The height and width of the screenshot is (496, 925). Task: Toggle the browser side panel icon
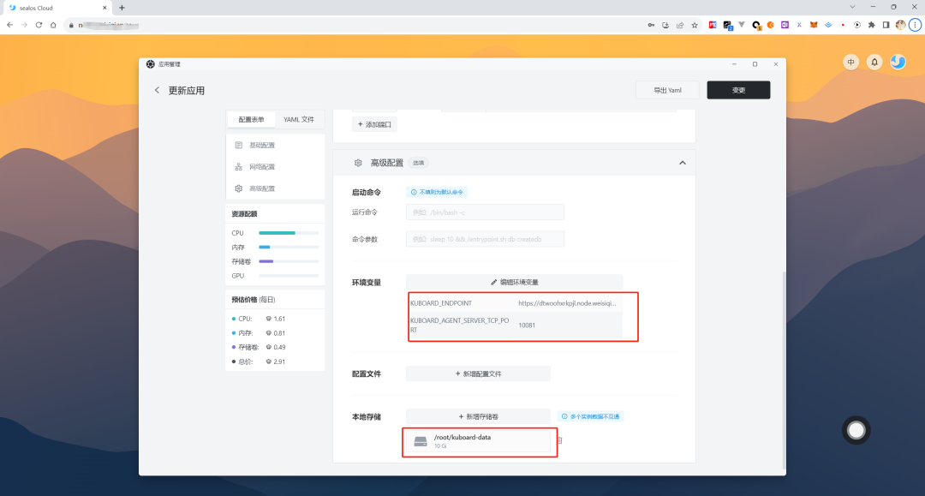pos(886,25)
